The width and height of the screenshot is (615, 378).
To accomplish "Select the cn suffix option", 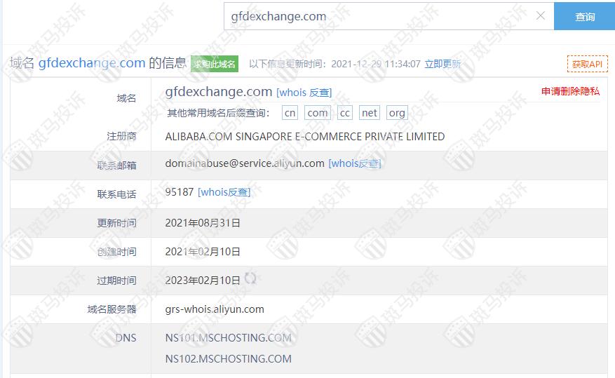I will pos(290,113).
